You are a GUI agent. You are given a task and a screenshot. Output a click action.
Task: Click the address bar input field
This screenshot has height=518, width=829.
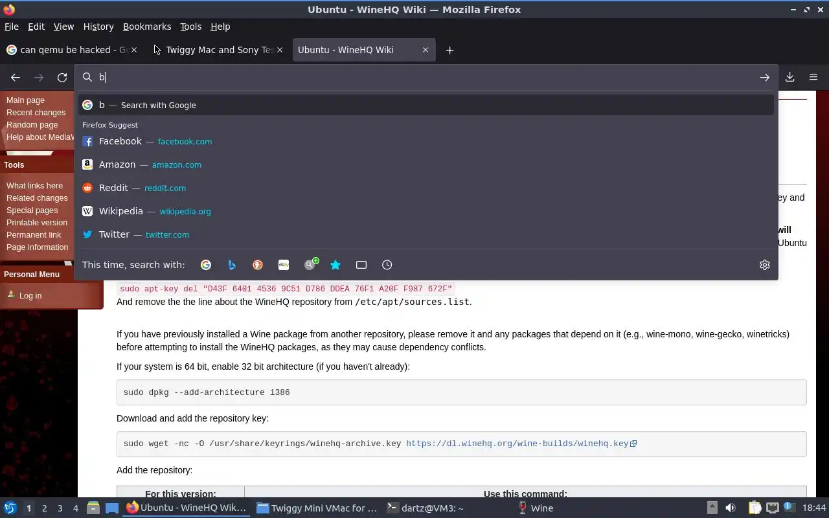(x=426, y=77)
